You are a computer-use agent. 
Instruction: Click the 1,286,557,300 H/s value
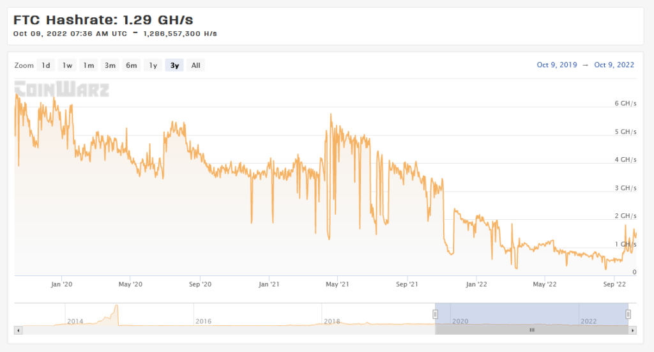pyautogui.click(x=179, y=34)
